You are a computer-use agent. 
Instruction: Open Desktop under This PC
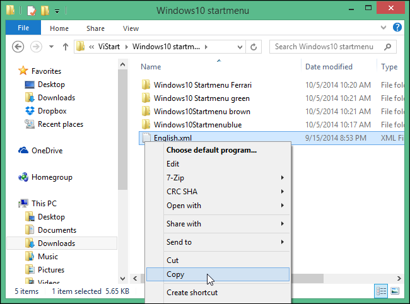point(51,217)
